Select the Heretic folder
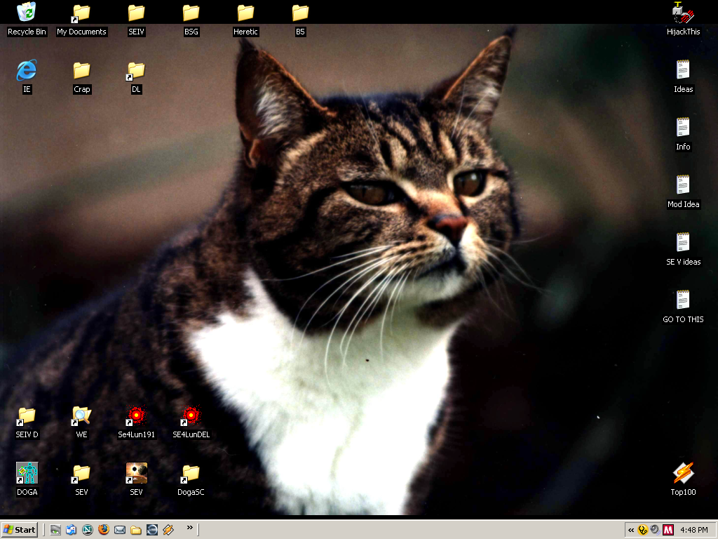The width and height of the screenshot is (718, 539). (x=245, y=13)
